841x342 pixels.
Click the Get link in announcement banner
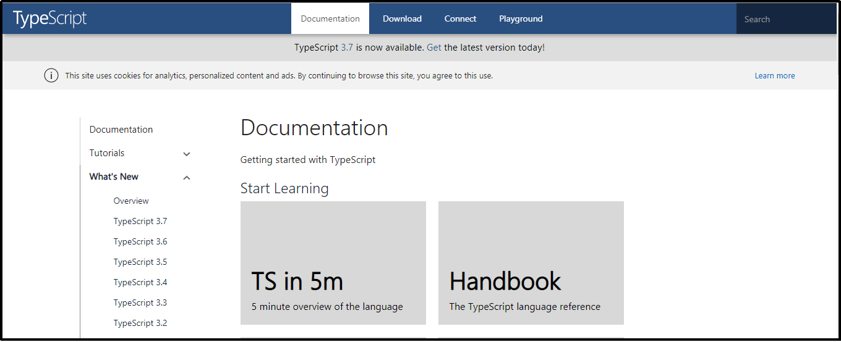point(434,48)
